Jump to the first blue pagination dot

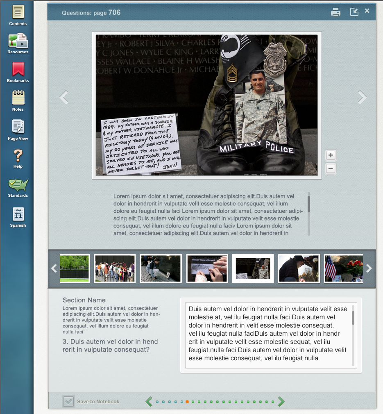coord(157,402)
